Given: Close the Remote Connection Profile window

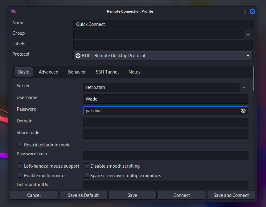Looking at the screenshot, I should coord(252,11).
